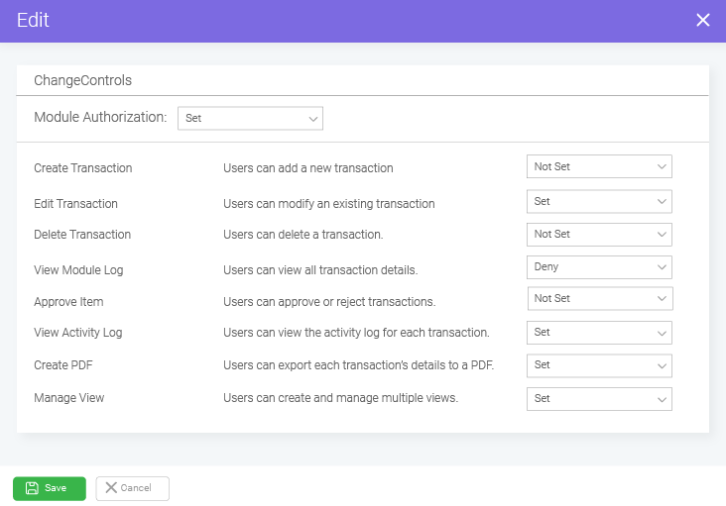Change the View Module Log Deny dropdown
This screenshot has height=506, width=726.
[599, 267]
